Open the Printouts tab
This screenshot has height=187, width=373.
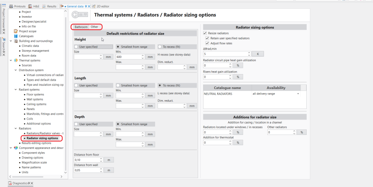coord(17,7)
